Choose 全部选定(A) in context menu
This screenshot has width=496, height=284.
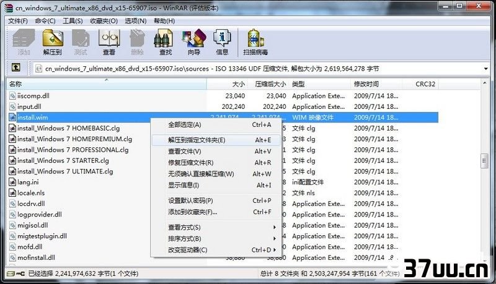(x=216, y=124)
